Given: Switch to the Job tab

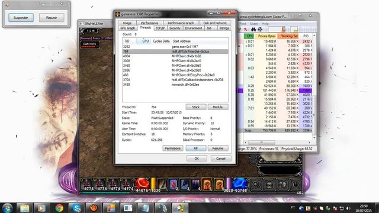Looking at the screenshot, I should pyautogui.click(x=209, y=28).
